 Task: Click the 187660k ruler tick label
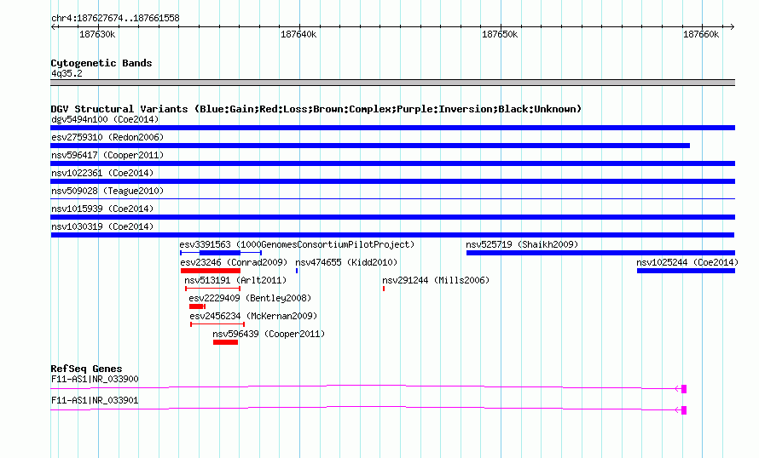tap(701, 34)
